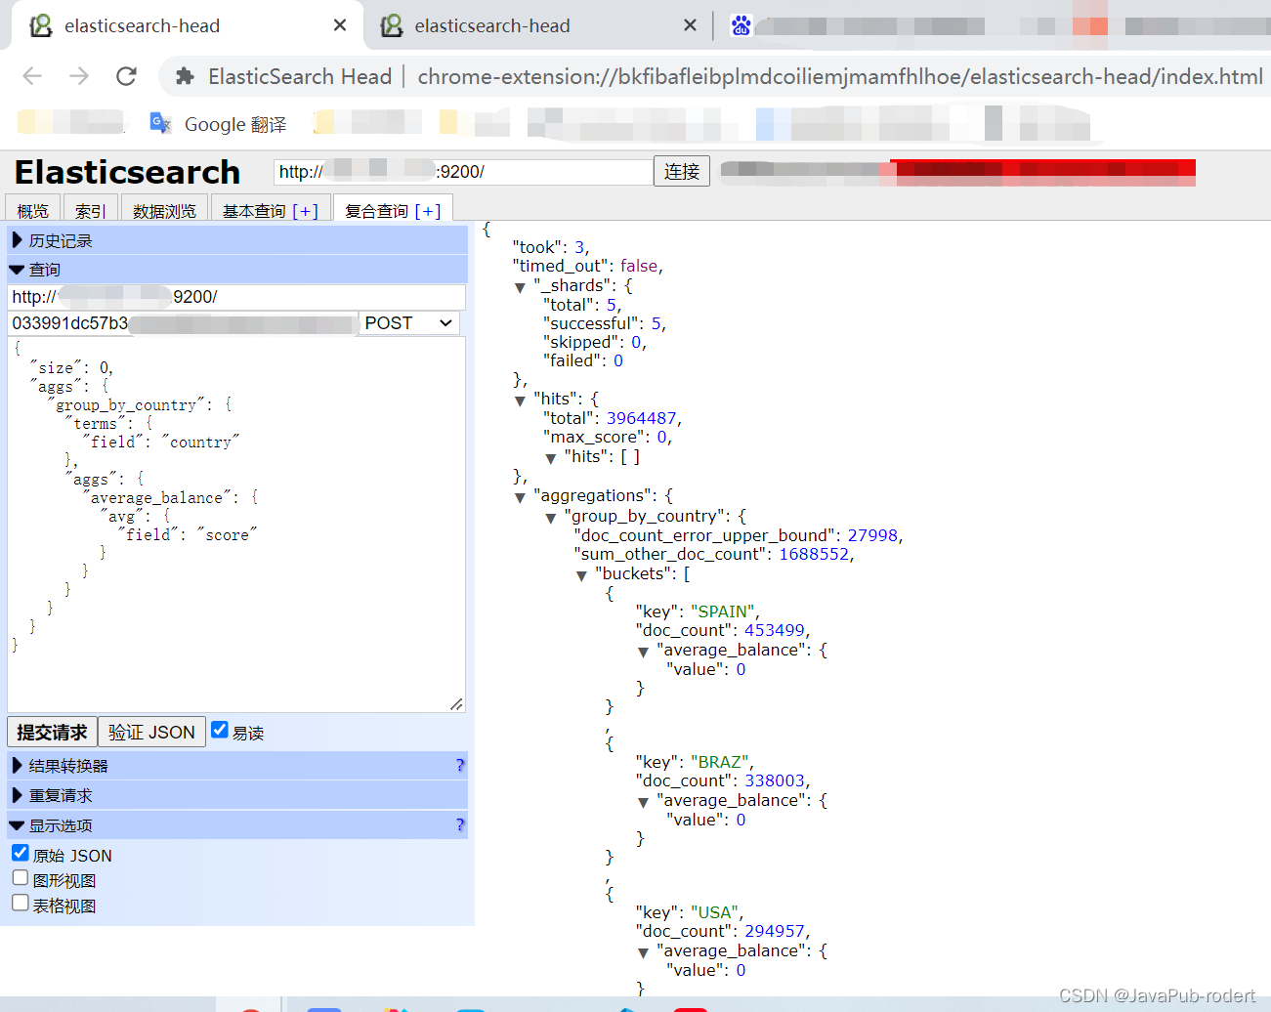Edit the query host URL field

click(236, 297)
